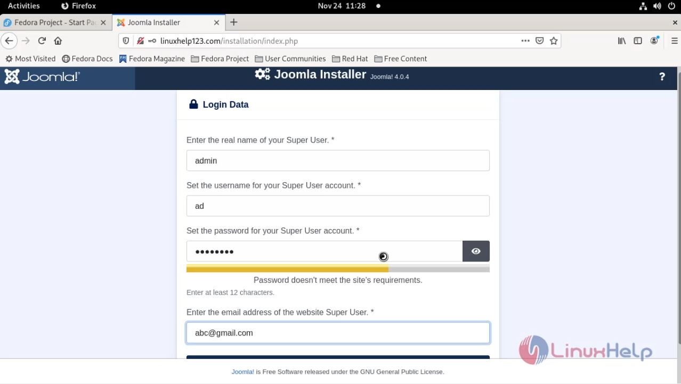Toggle password visibility with the eye button
Viewport: 681px width, 384px height.
click(476, 251)
